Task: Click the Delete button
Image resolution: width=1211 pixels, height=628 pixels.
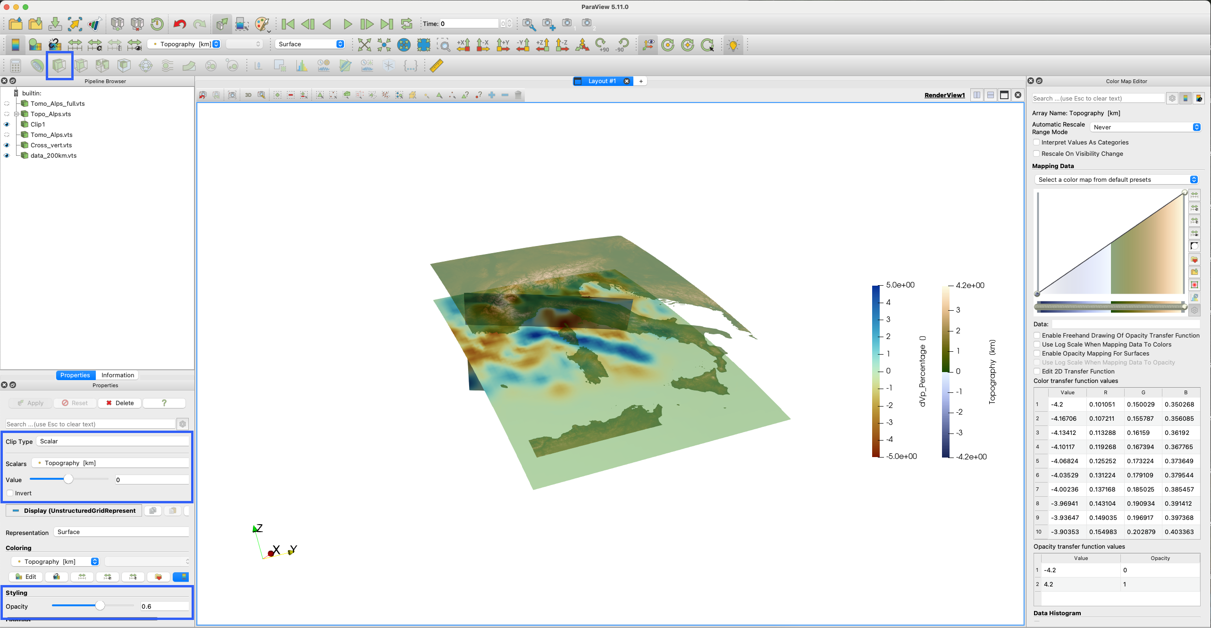Action: pos(120,403)
